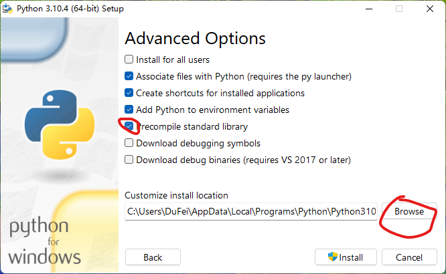Click the Python snake logo graphic
446x274 pixels.
pyautogui.click(x=60, y=124)
